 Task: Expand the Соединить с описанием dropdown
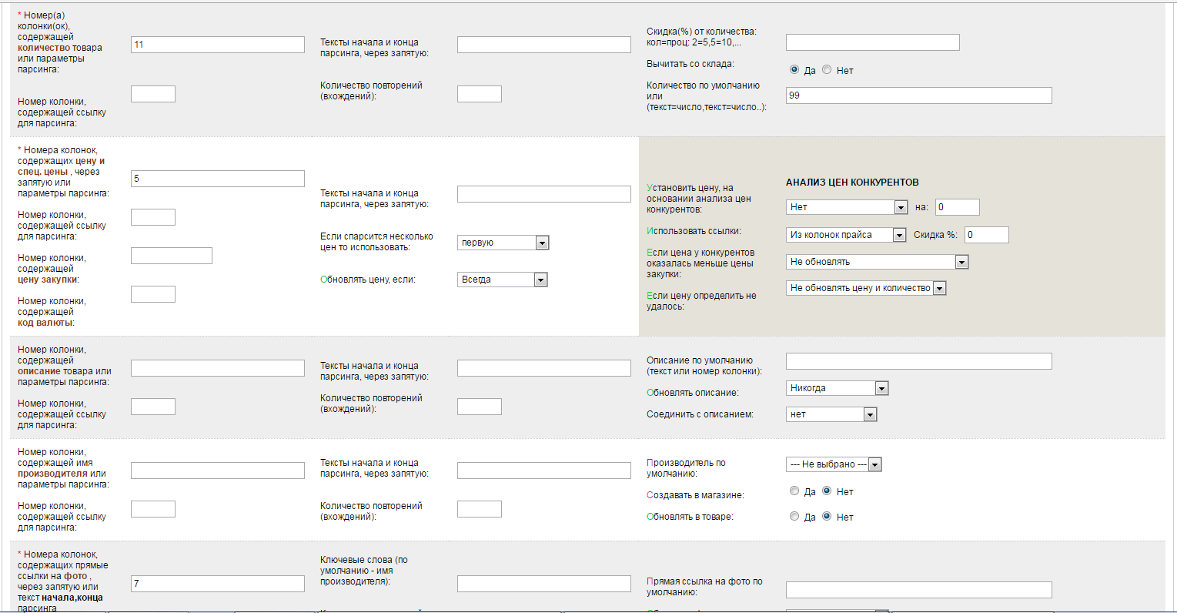pos(831,414)
